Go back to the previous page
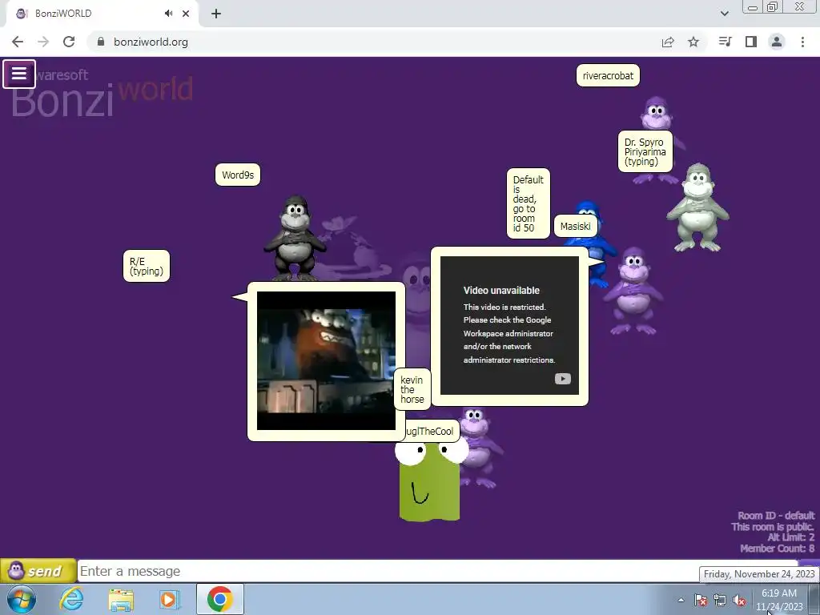The width and height of the screenshot is (820, 615). tap(18, 42)
